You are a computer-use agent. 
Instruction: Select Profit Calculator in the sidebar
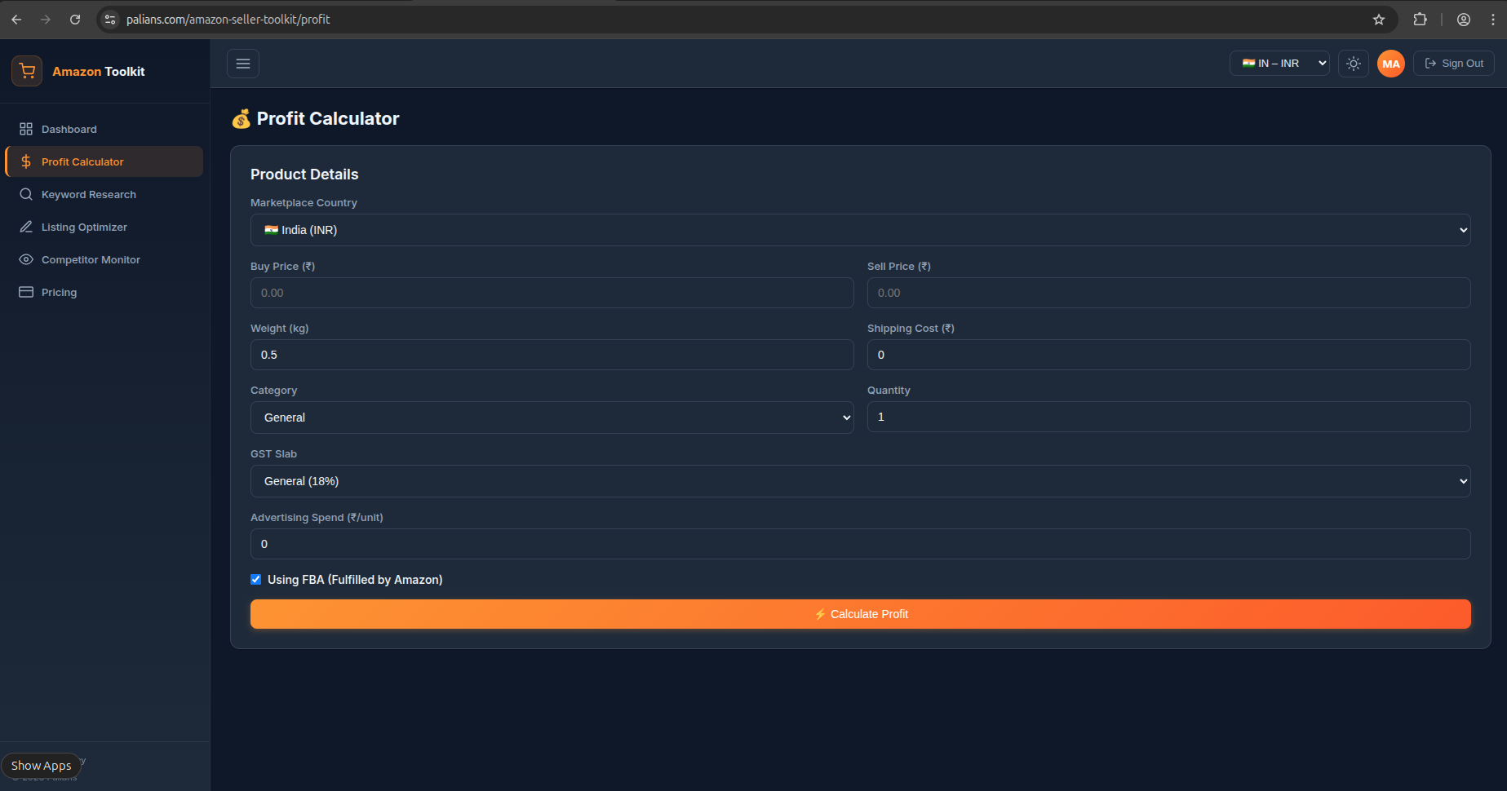(x=82, y=161)
